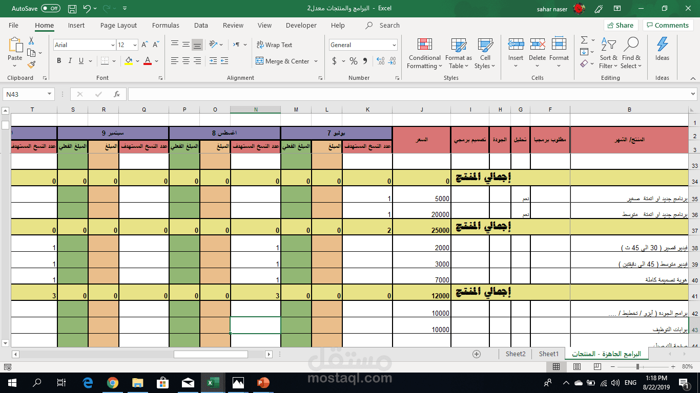Click Increase Decimal icon
Screen dimensions: 700x393
pyautogui.click(x=380, y=61)
